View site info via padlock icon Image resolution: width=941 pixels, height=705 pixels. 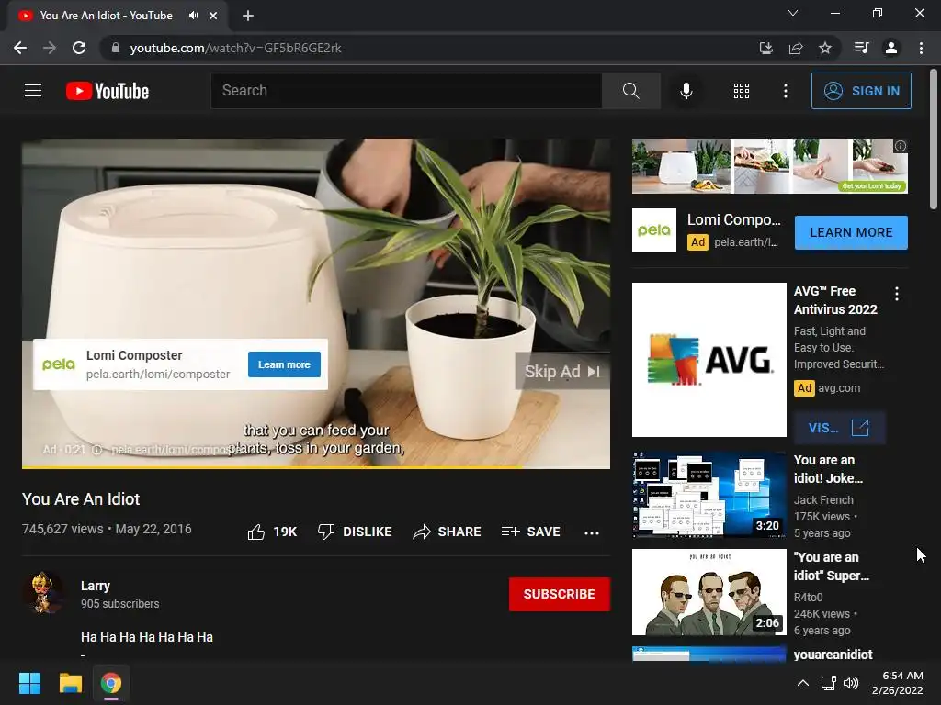(116, 48)
